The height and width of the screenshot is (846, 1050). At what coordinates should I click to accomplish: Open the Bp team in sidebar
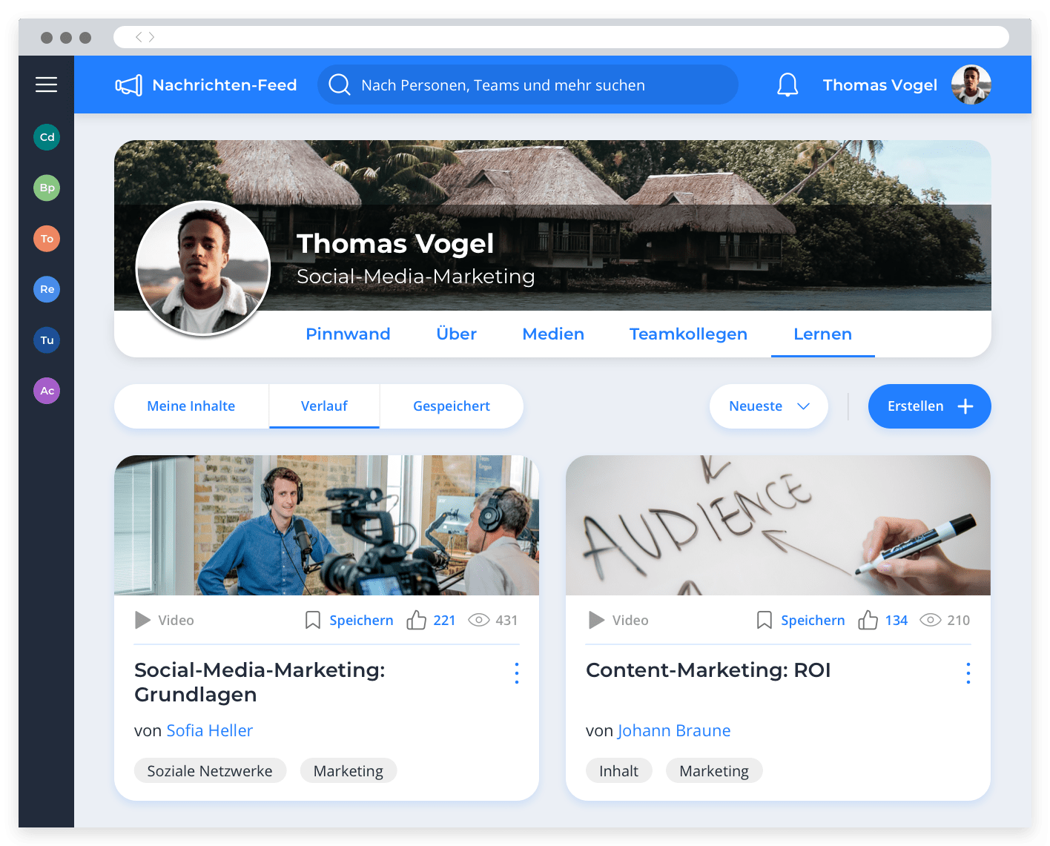(x=47, y=188)
